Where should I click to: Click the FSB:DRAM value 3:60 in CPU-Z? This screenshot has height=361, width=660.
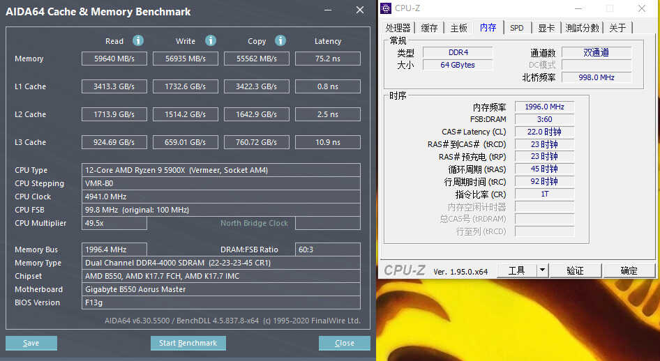pyautogui.click(x=544, y=119)
